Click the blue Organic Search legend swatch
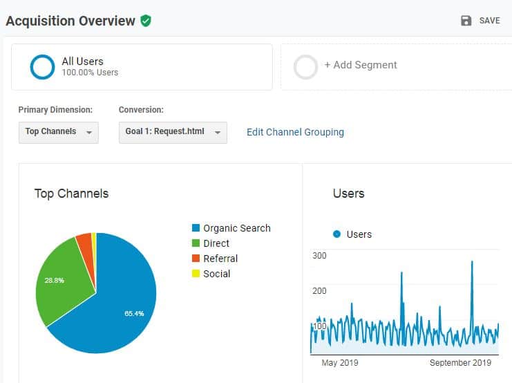The height and width of the screenshot is (383, 512). (196, 227)
